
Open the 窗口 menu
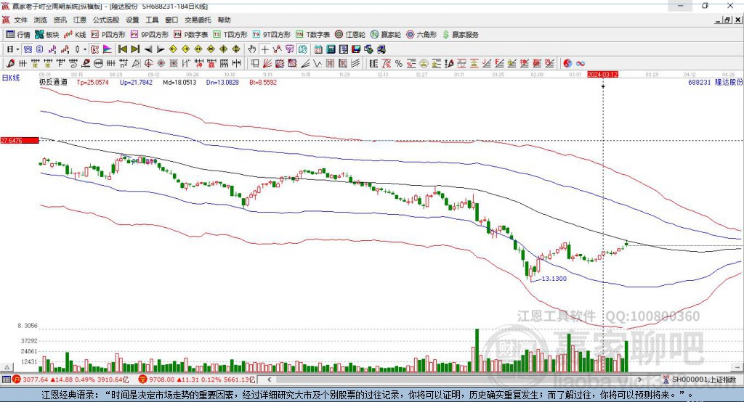click(171, 20)
